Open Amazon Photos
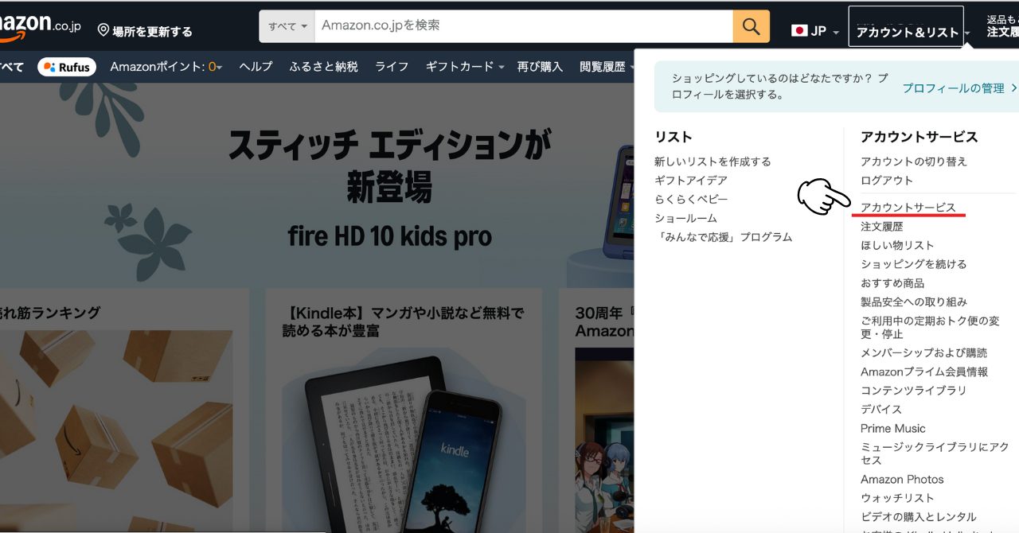1019x533 pixels. click(902, 479)
